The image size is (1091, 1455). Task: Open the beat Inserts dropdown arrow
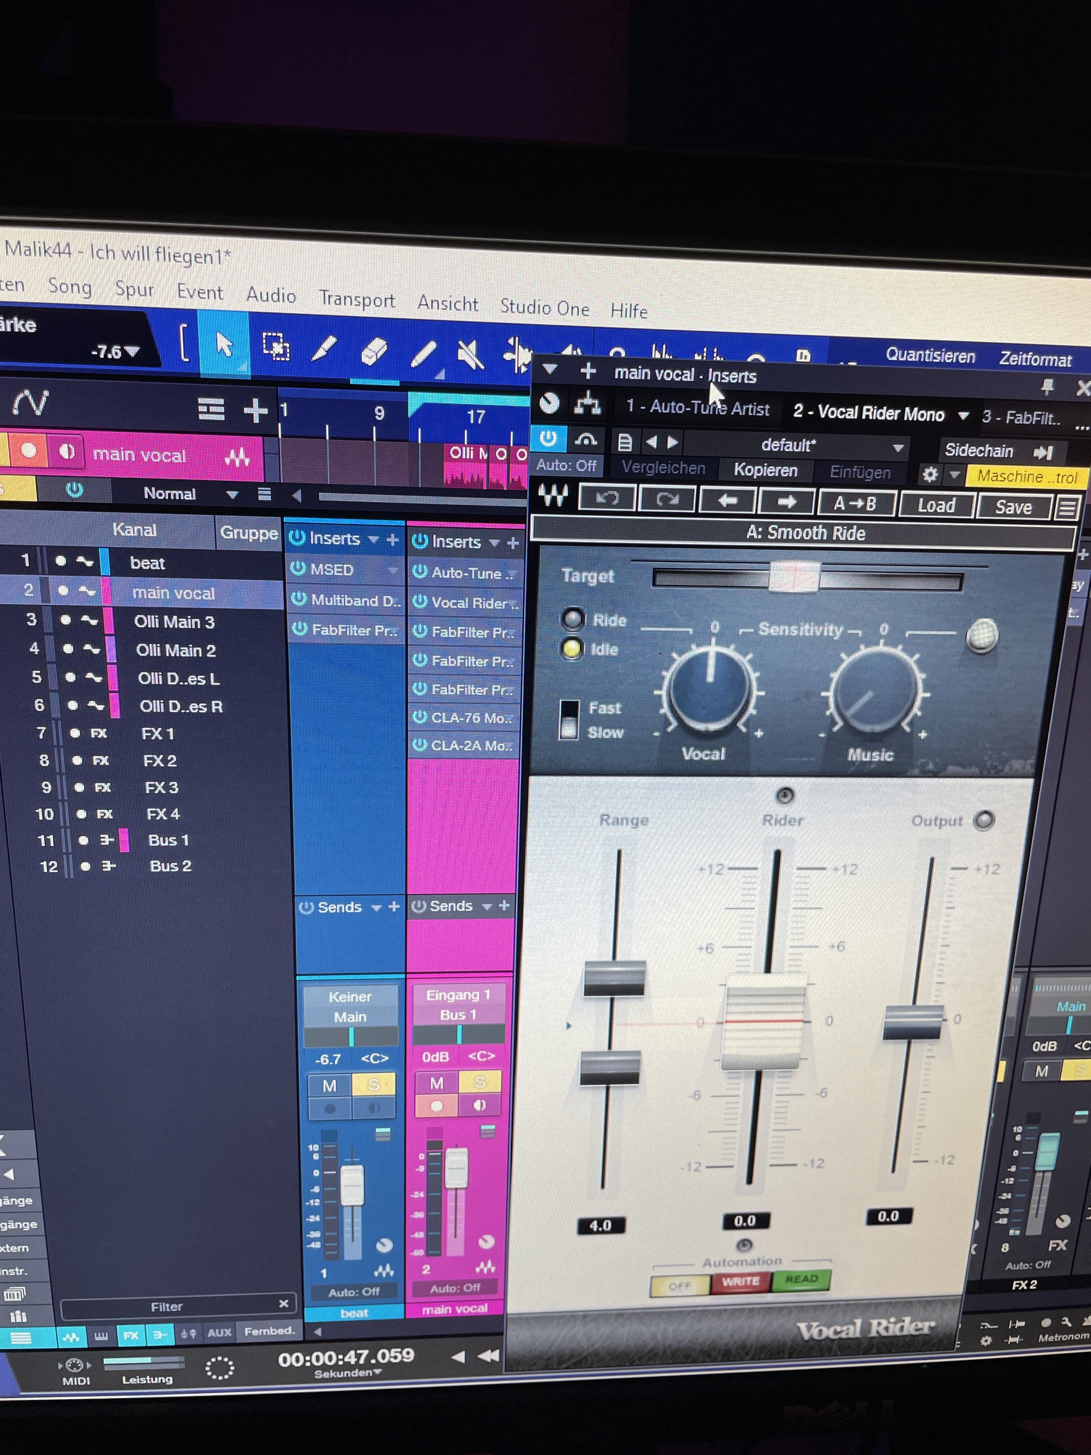[373, 539]
